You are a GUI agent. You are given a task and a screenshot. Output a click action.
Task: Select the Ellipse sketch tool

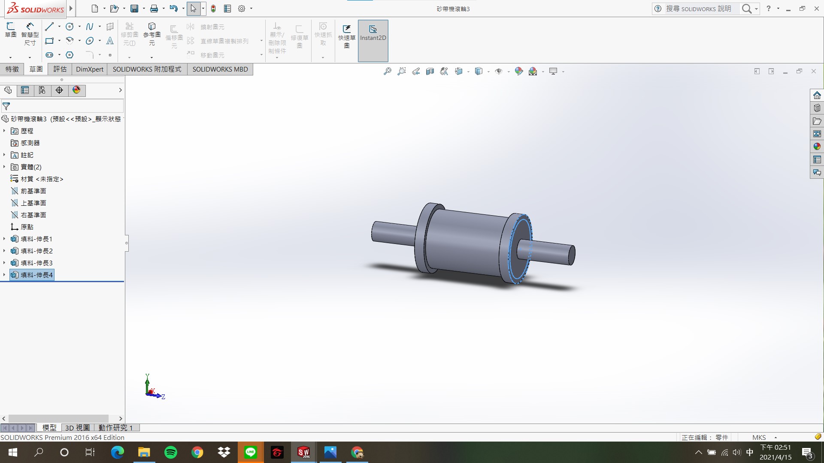90,41
